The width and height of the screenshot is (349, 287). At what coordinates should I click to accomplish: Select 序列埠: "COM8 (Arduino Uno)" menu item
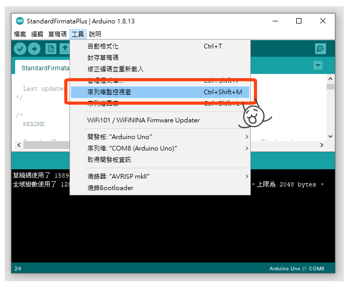(x=160, y=148)
